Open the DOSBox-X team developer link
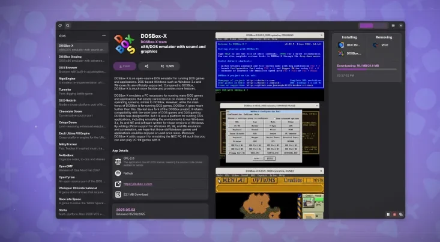 click(154, 42)
